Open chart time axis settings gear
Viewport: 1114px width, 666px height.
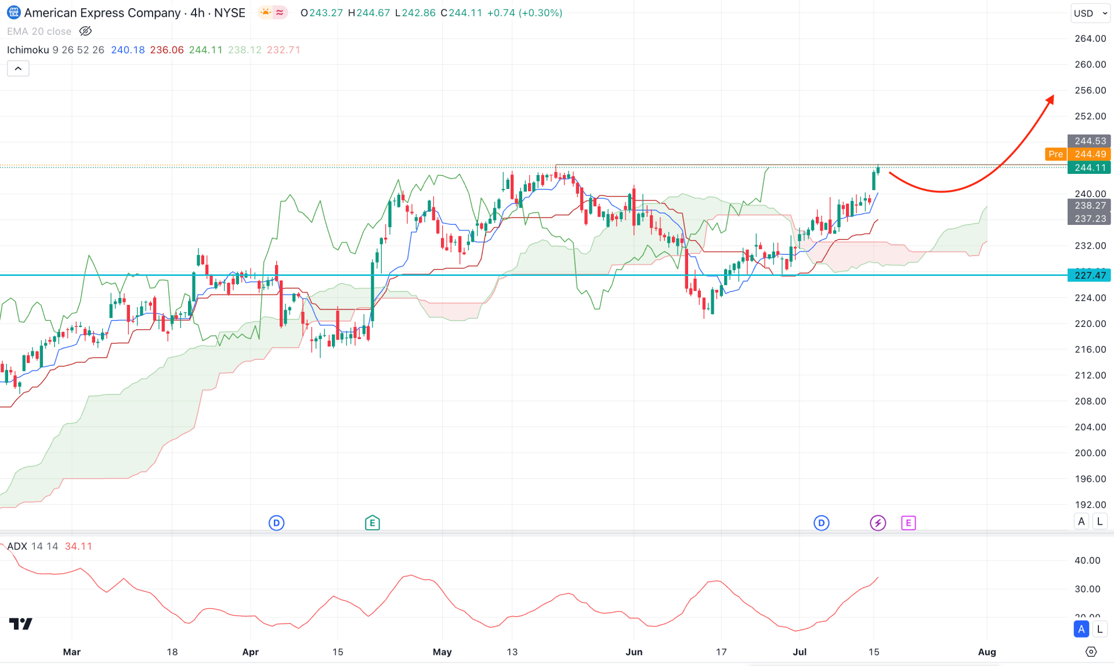pos(1091,652)
